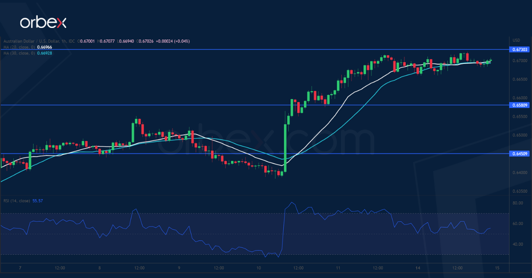The height and width of the screenshot is (278, 532).
Task: Click the date label 15 on time axis
Action: coord(497,268)
